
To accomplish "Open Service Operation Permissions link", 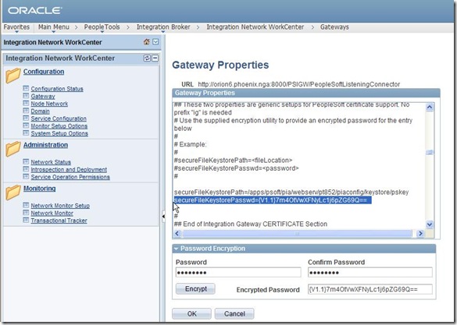I will [70, 177].
